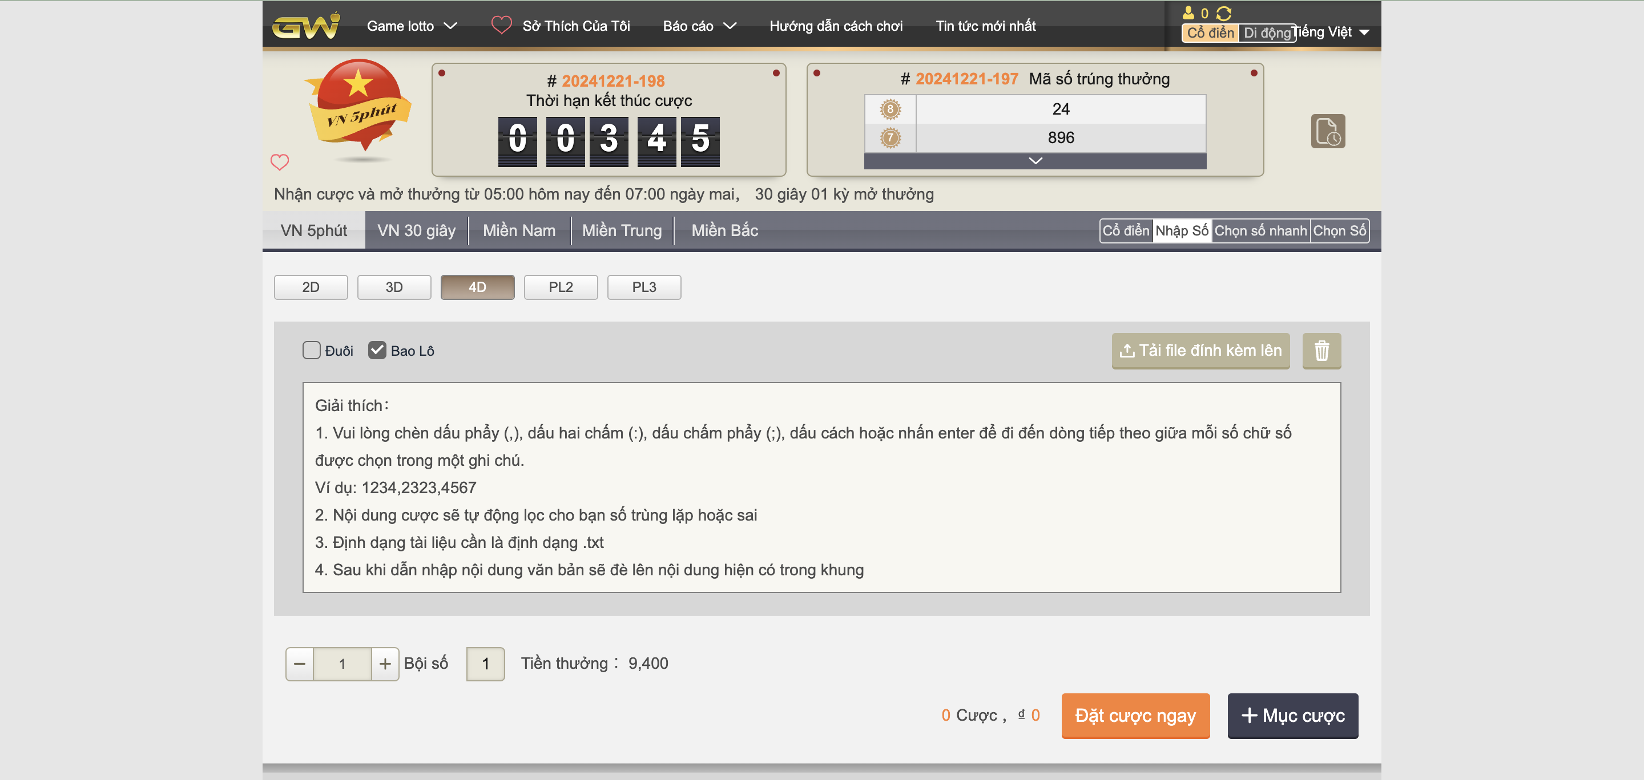
Task: Uncheck the Bao Lô checkbox
Action: tap(377, 351)
